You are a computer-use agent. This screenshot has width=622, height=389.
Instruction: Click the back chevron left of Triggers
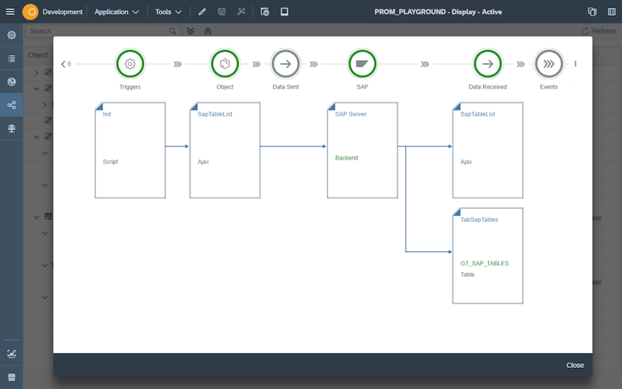pos(63,64)
